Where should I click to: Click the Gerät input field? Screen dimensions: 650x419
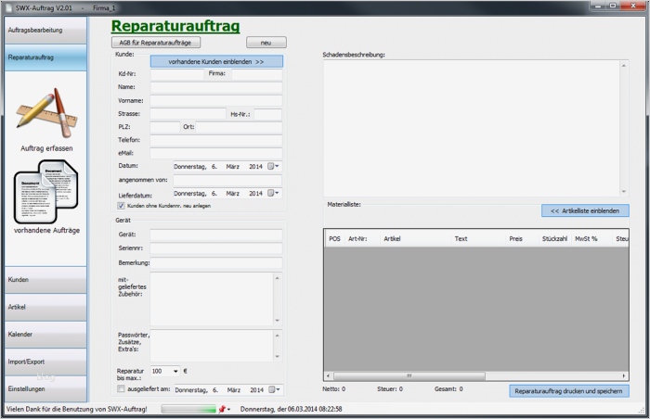pyautogui.click(x=216, y=235)
